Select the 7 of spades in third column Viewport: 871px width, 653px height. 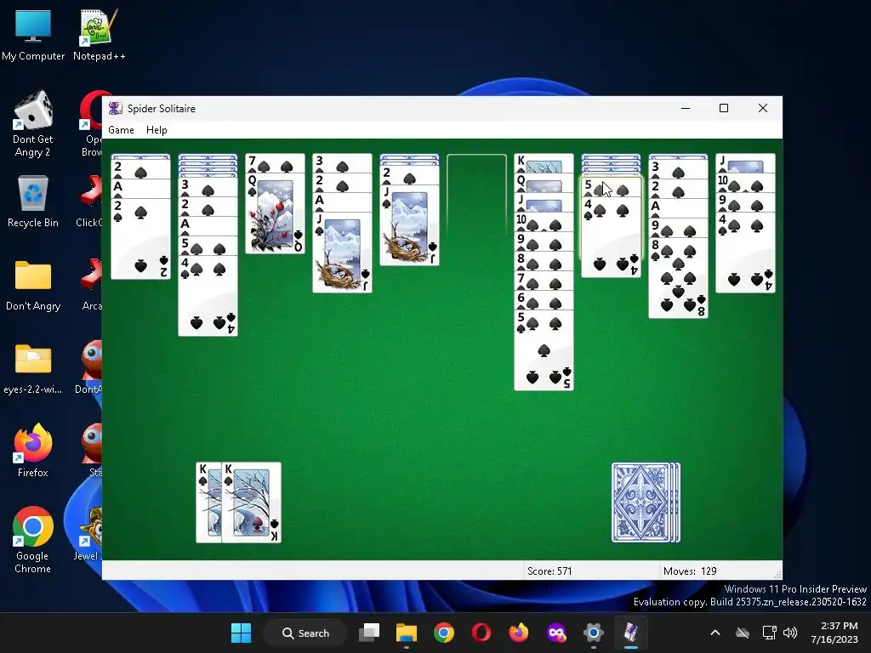click(275, 164)
